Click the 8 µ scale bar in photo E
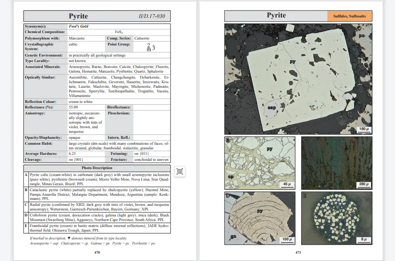 coord(363,239)
